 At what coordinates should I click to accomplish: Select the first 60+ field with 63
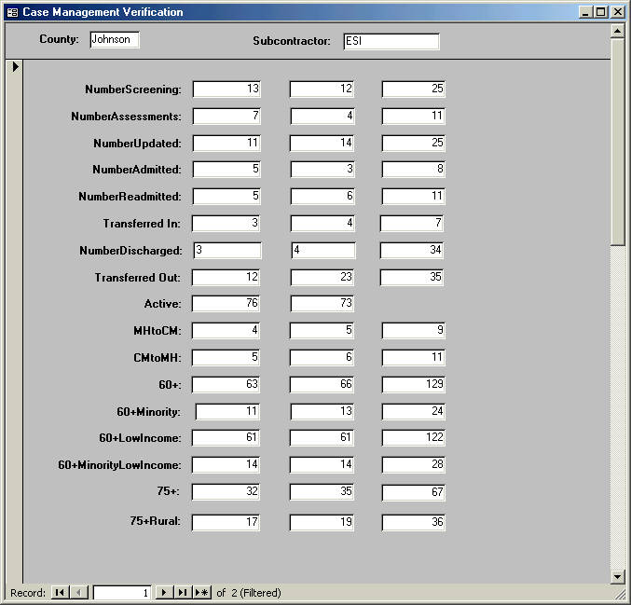tap(226, 384)
